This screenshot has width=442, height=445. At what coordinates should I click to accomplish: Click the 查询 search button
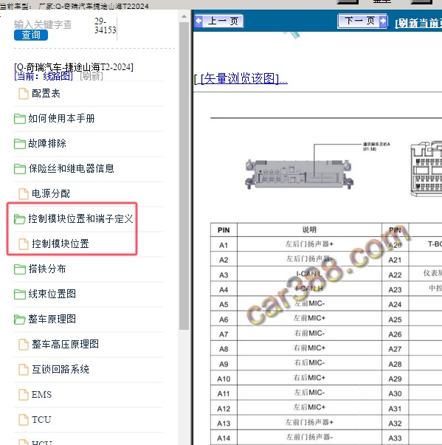pos(31,35)
